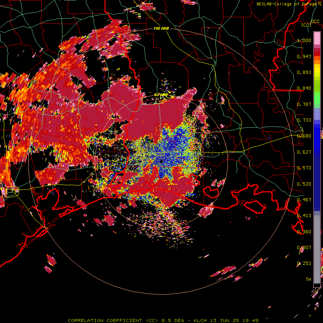Click the [CC] units label
The height and width of the screenshot is (323, 323).
pos(306,25)
